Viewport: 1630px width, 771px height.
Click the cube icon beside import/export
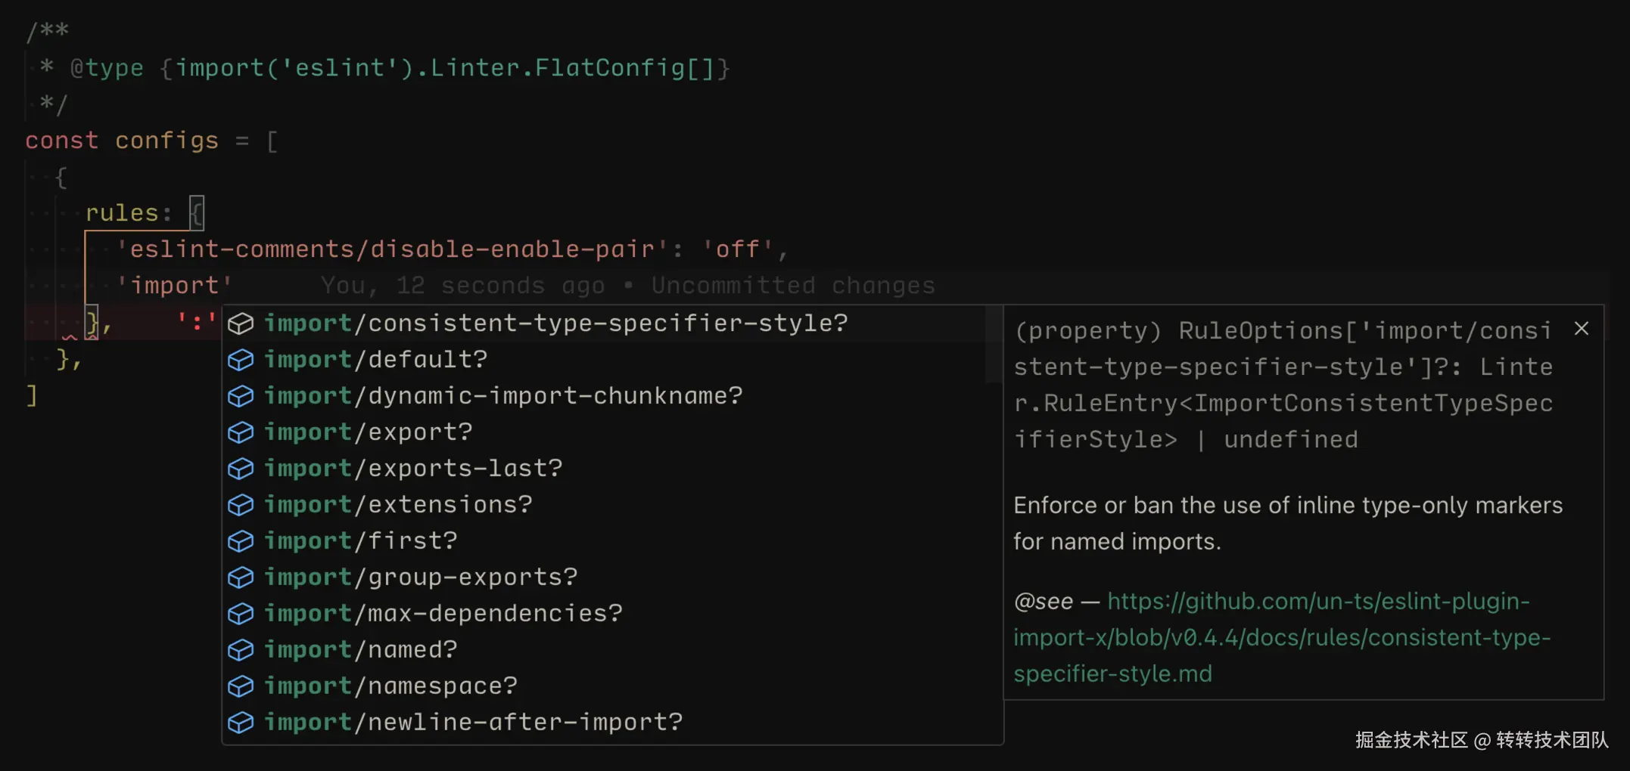241,432
